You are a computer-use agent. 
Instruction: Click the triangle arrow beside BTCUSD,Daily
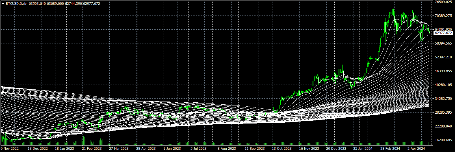click(x=3, y=4)
